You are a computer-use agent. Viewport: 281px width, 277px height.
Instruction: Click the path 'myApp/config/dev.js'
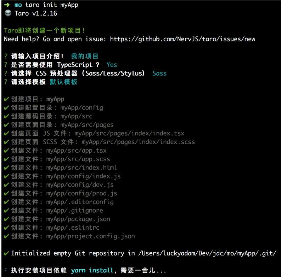(80, 185)
